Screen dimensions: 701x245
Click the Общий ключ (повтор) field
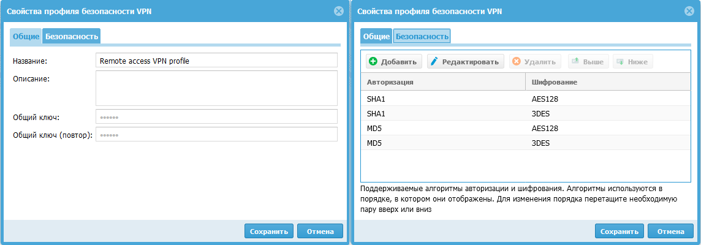(x=216, y=134)
